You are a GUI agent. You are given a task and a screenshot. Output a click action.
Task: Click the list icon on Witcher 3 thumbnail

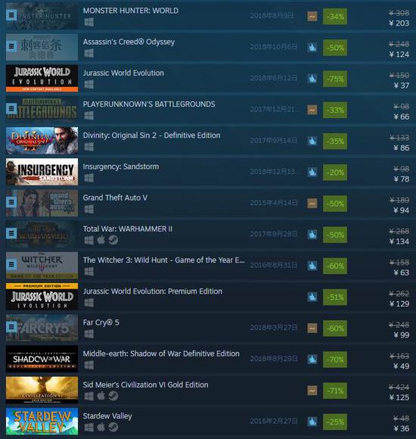click(11, 264)
